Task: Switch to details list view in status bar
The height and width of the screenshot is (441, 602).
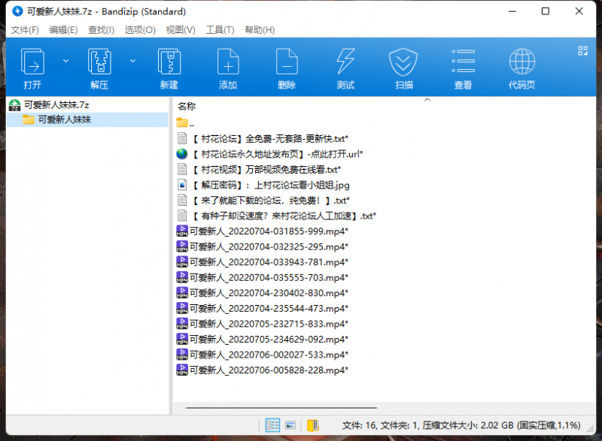Action: point(272,425)
